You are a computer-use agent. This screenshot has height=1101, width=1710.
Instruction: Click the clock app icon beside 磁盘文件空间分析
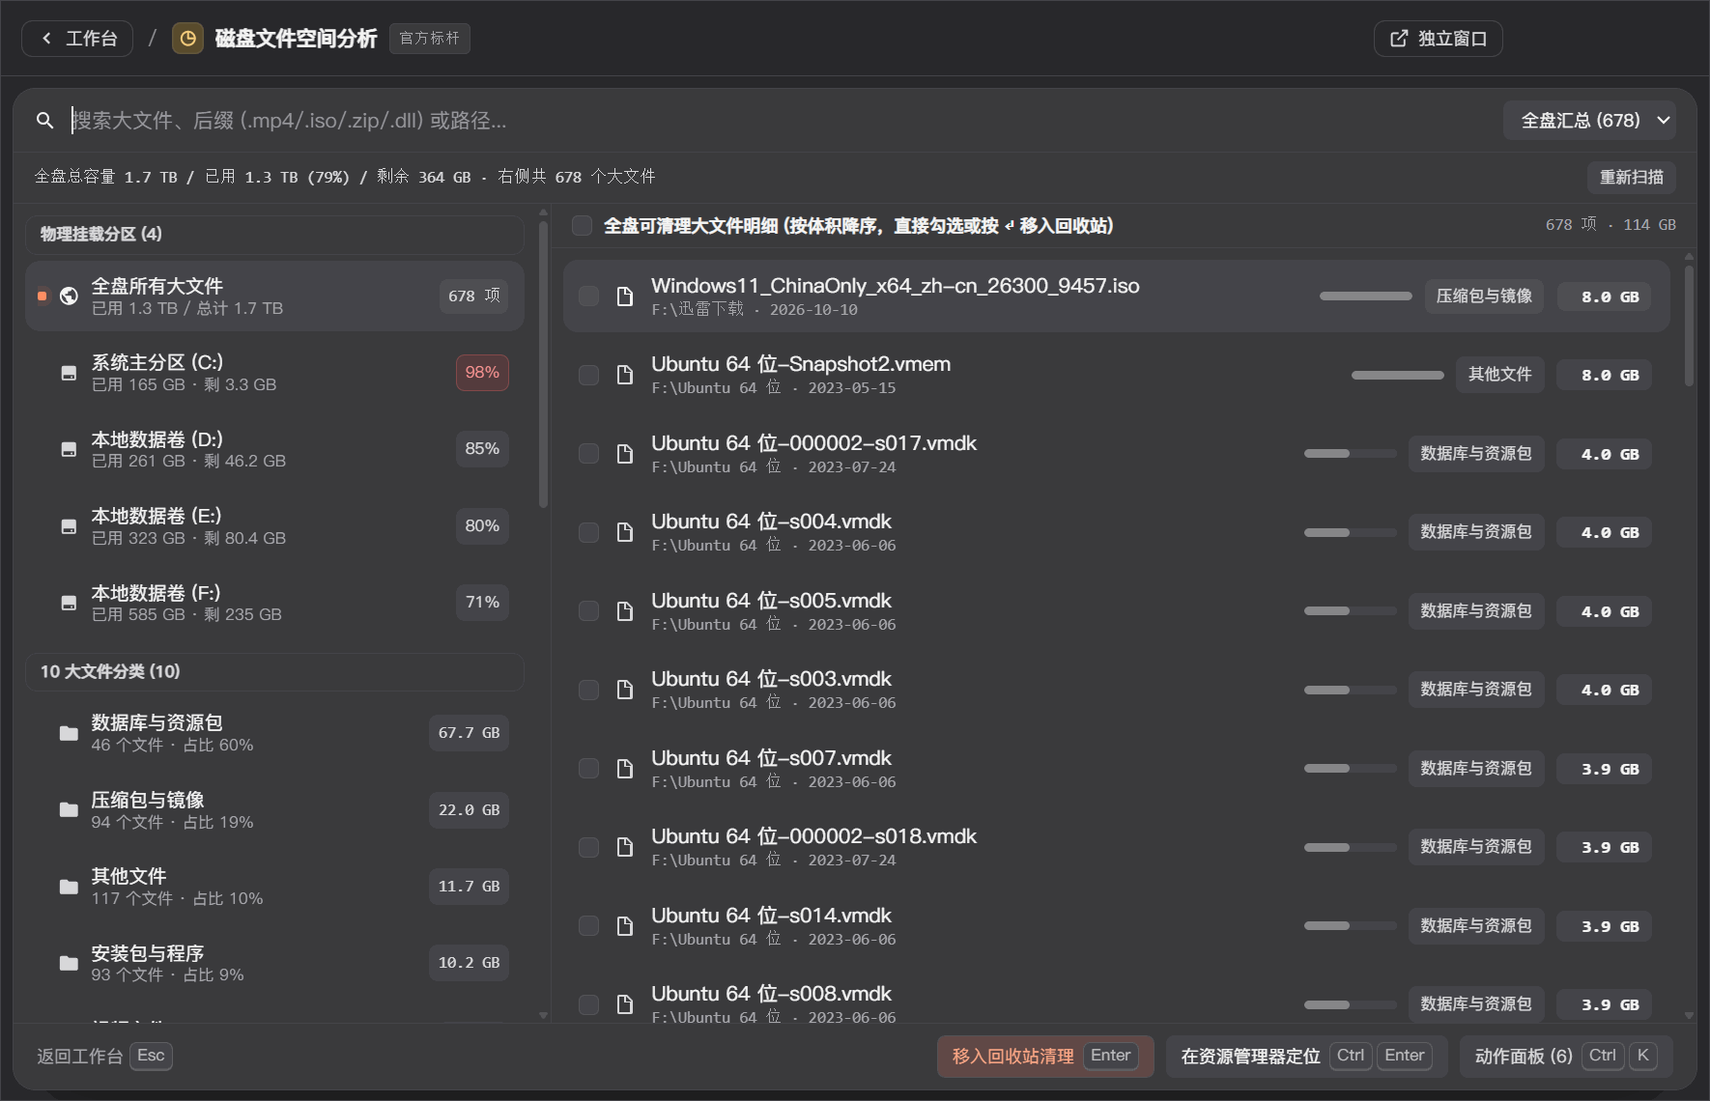coord(187,39)
